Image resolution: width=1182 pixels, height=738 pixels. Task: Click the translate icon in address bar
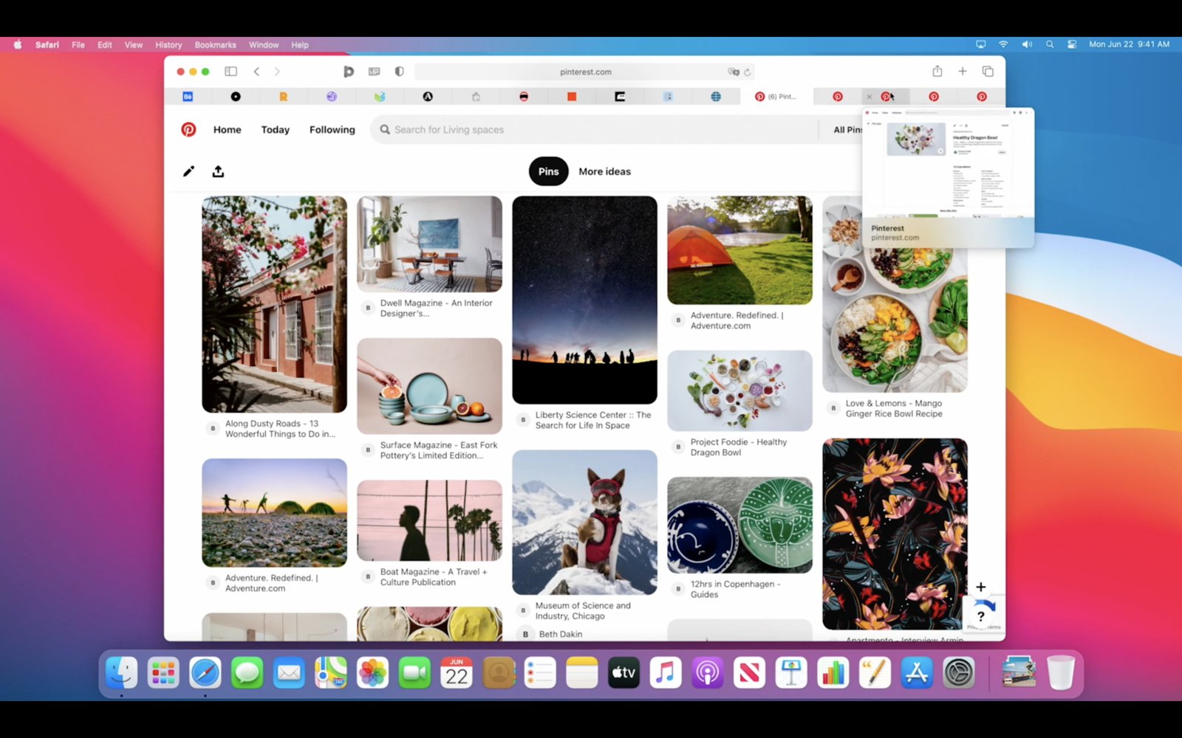733,72
